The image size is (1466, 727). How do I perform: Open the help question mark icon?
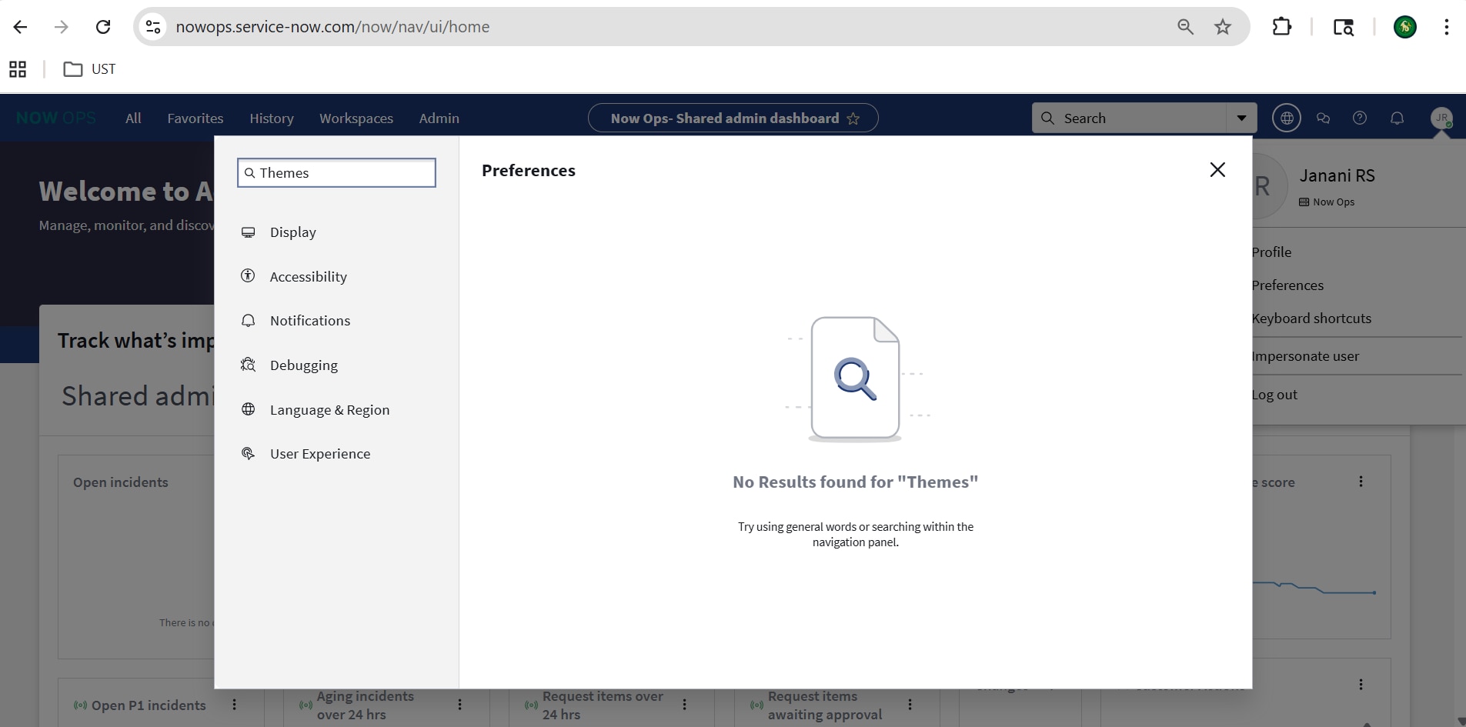point(1360,118)
